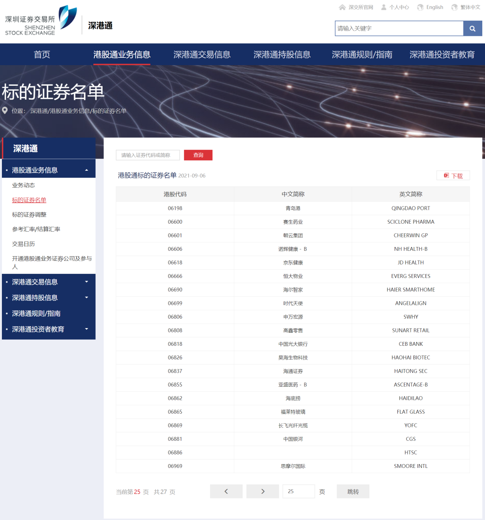Click the globe icon beside 繁体中文
The width and height of the screenshot is (485, 520).
tap(454, 7)
